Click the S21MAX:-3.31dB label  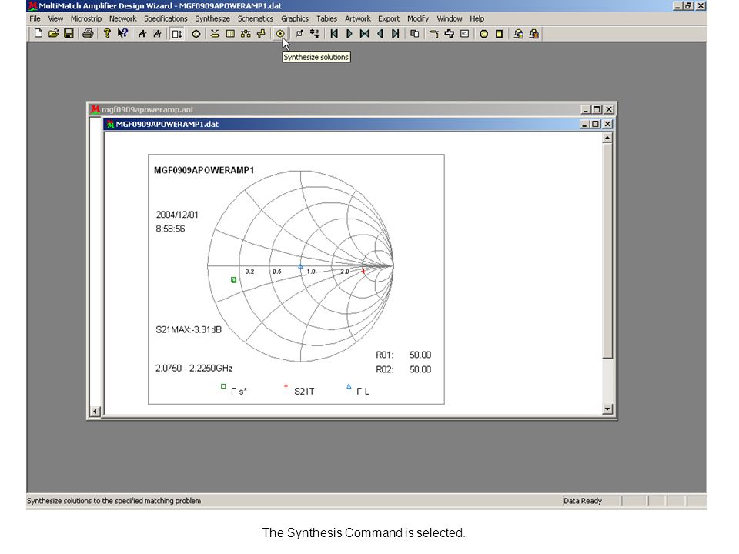pos(189,330)
